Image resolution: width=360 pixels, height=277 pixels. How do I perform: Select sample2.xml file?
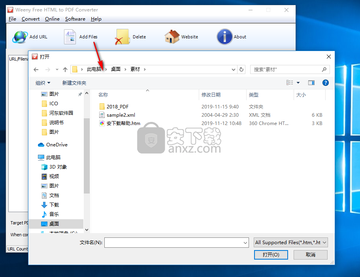121,115
